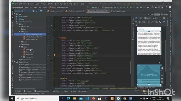Open Microsoft Edge from the taskbar
Viewport: 181px width, 101px height.
pos(68,98)
